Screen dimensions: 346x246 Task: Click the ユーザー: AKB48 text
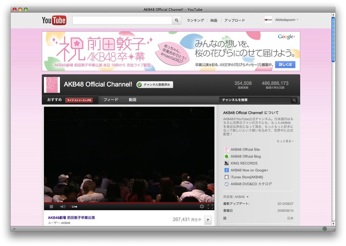pos(59,223)
